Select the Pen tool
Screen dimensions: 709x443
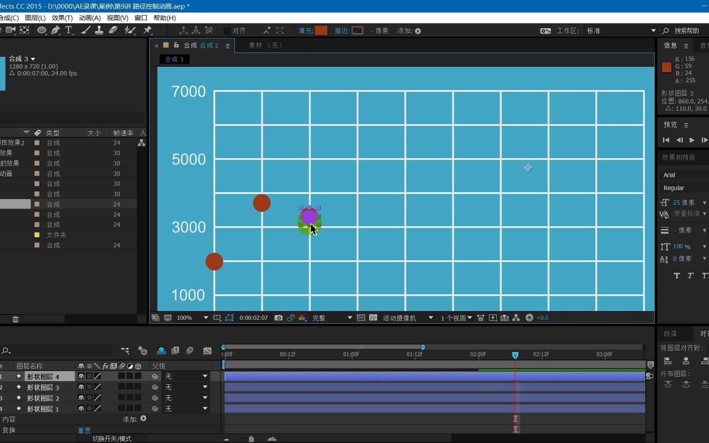[56, 30]
